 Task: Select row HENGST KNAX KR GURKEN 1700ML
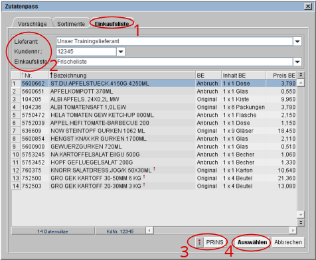click(154, 139)
